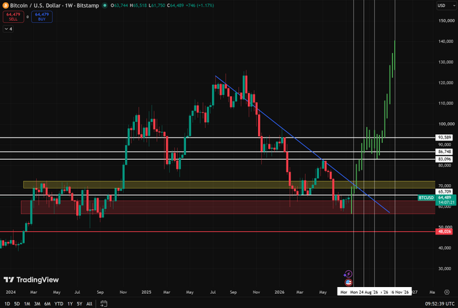The height and width of the screenshot is (308, 458).
Task: Click the current price 64,489 countdown label
Action: tap(446, 200)
